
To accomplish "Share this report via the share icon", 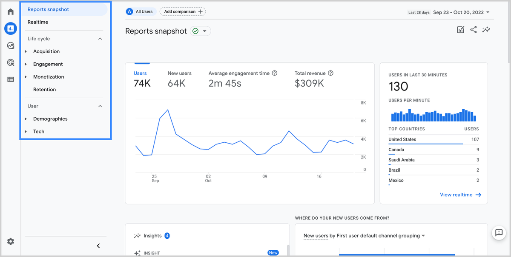I will 474,30.
